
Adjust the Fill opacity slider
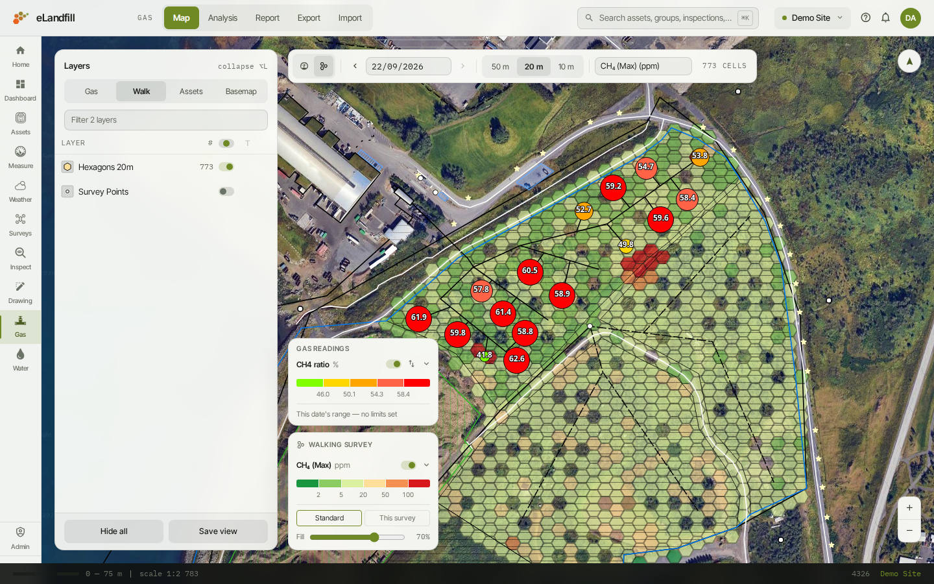pyautogui.click(x=357, y=537)
